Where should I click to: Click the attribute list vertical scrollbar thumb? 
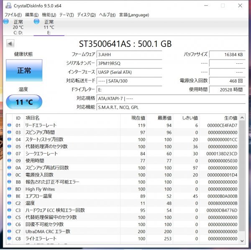pyautogui.click(x=242, y=176)
